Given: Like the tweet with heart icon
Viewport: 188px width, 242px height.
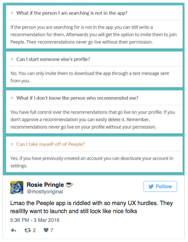Looking at the screenshot, I should (46, 230).
